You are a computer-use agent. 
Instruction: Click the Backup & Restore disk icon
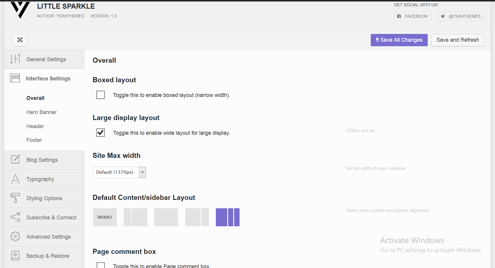tap(15, 256)
